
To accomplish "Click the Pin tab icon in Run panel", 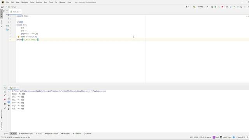I will tap(5, 108).
